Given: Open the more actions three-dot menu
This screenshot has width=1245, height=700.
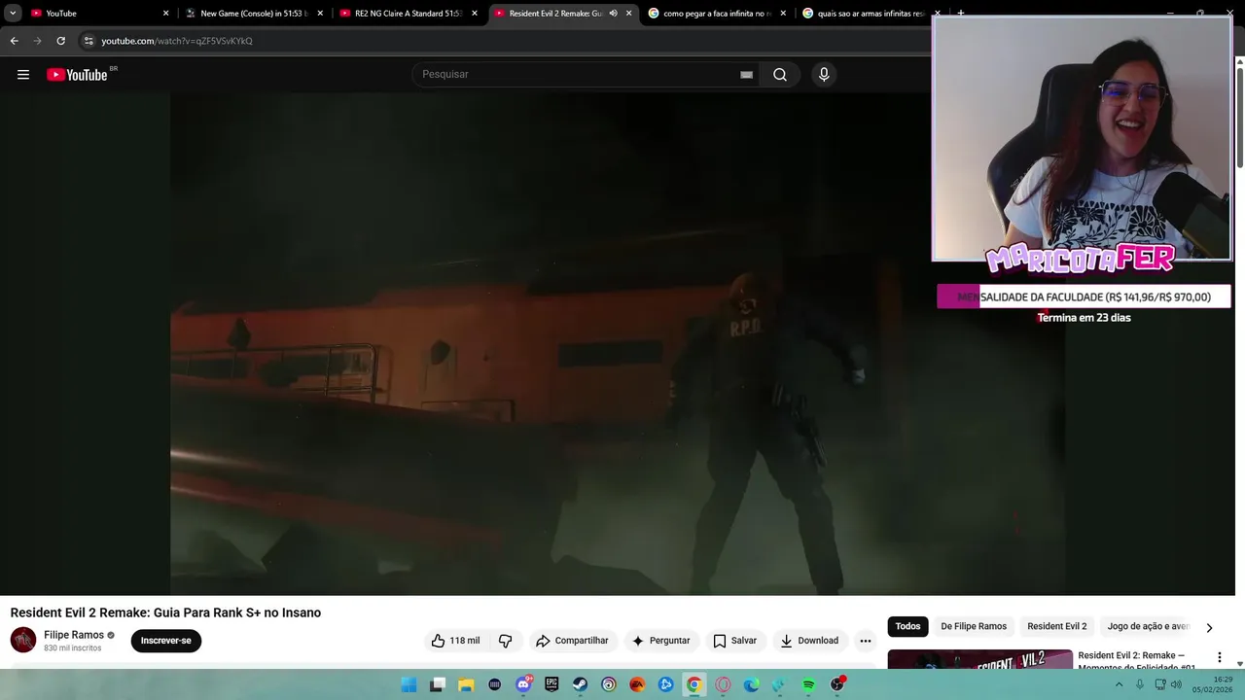Looking at the screenshot, I should [x=866, y=641].
